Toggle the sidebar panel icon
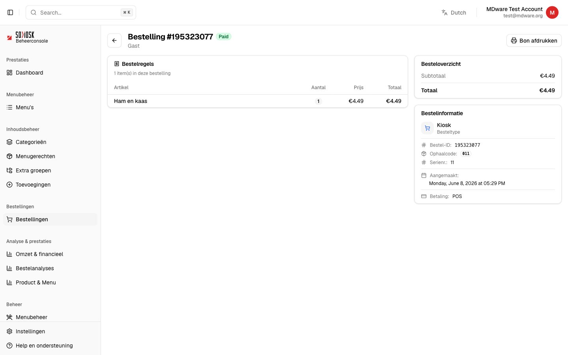 10,13
